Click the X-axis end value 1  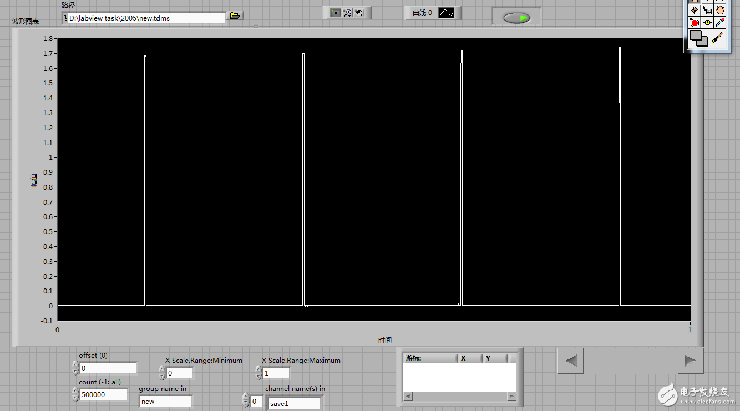(690, 329)
